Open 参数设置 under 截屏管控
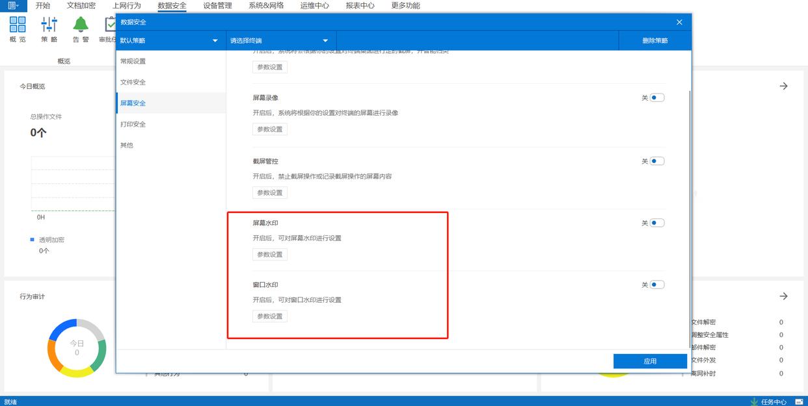Image resolution: width=808 pixels, height=406 pixels. [270, 193]
